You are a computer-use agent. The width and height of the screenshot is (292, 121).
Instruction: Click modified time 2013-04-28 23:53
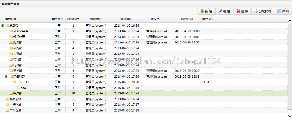[x=187, y=42]
